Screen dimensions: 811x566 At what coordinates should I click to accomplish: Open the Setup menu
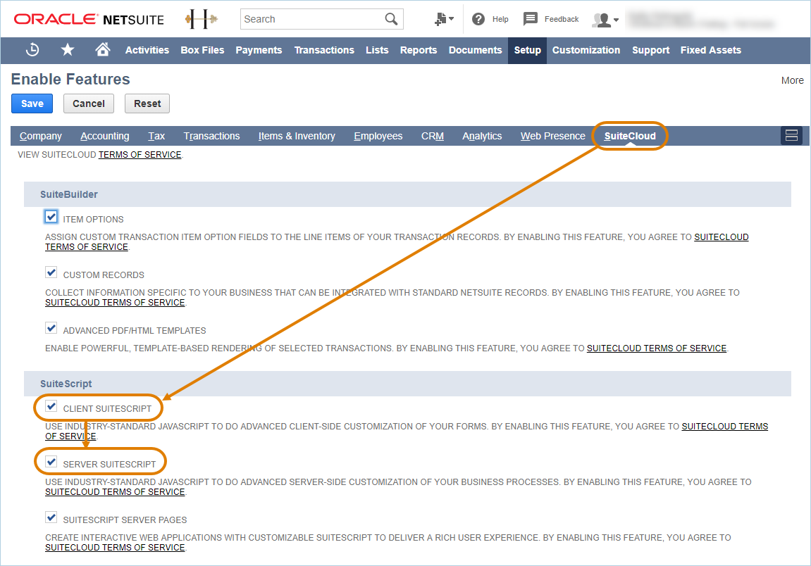tap(528, 50)
